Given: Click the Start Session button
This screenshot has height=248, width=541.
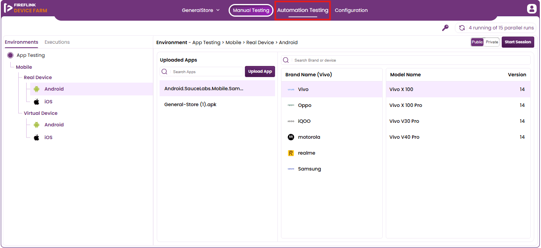Looking at the screenshot, I should point(518,42).
